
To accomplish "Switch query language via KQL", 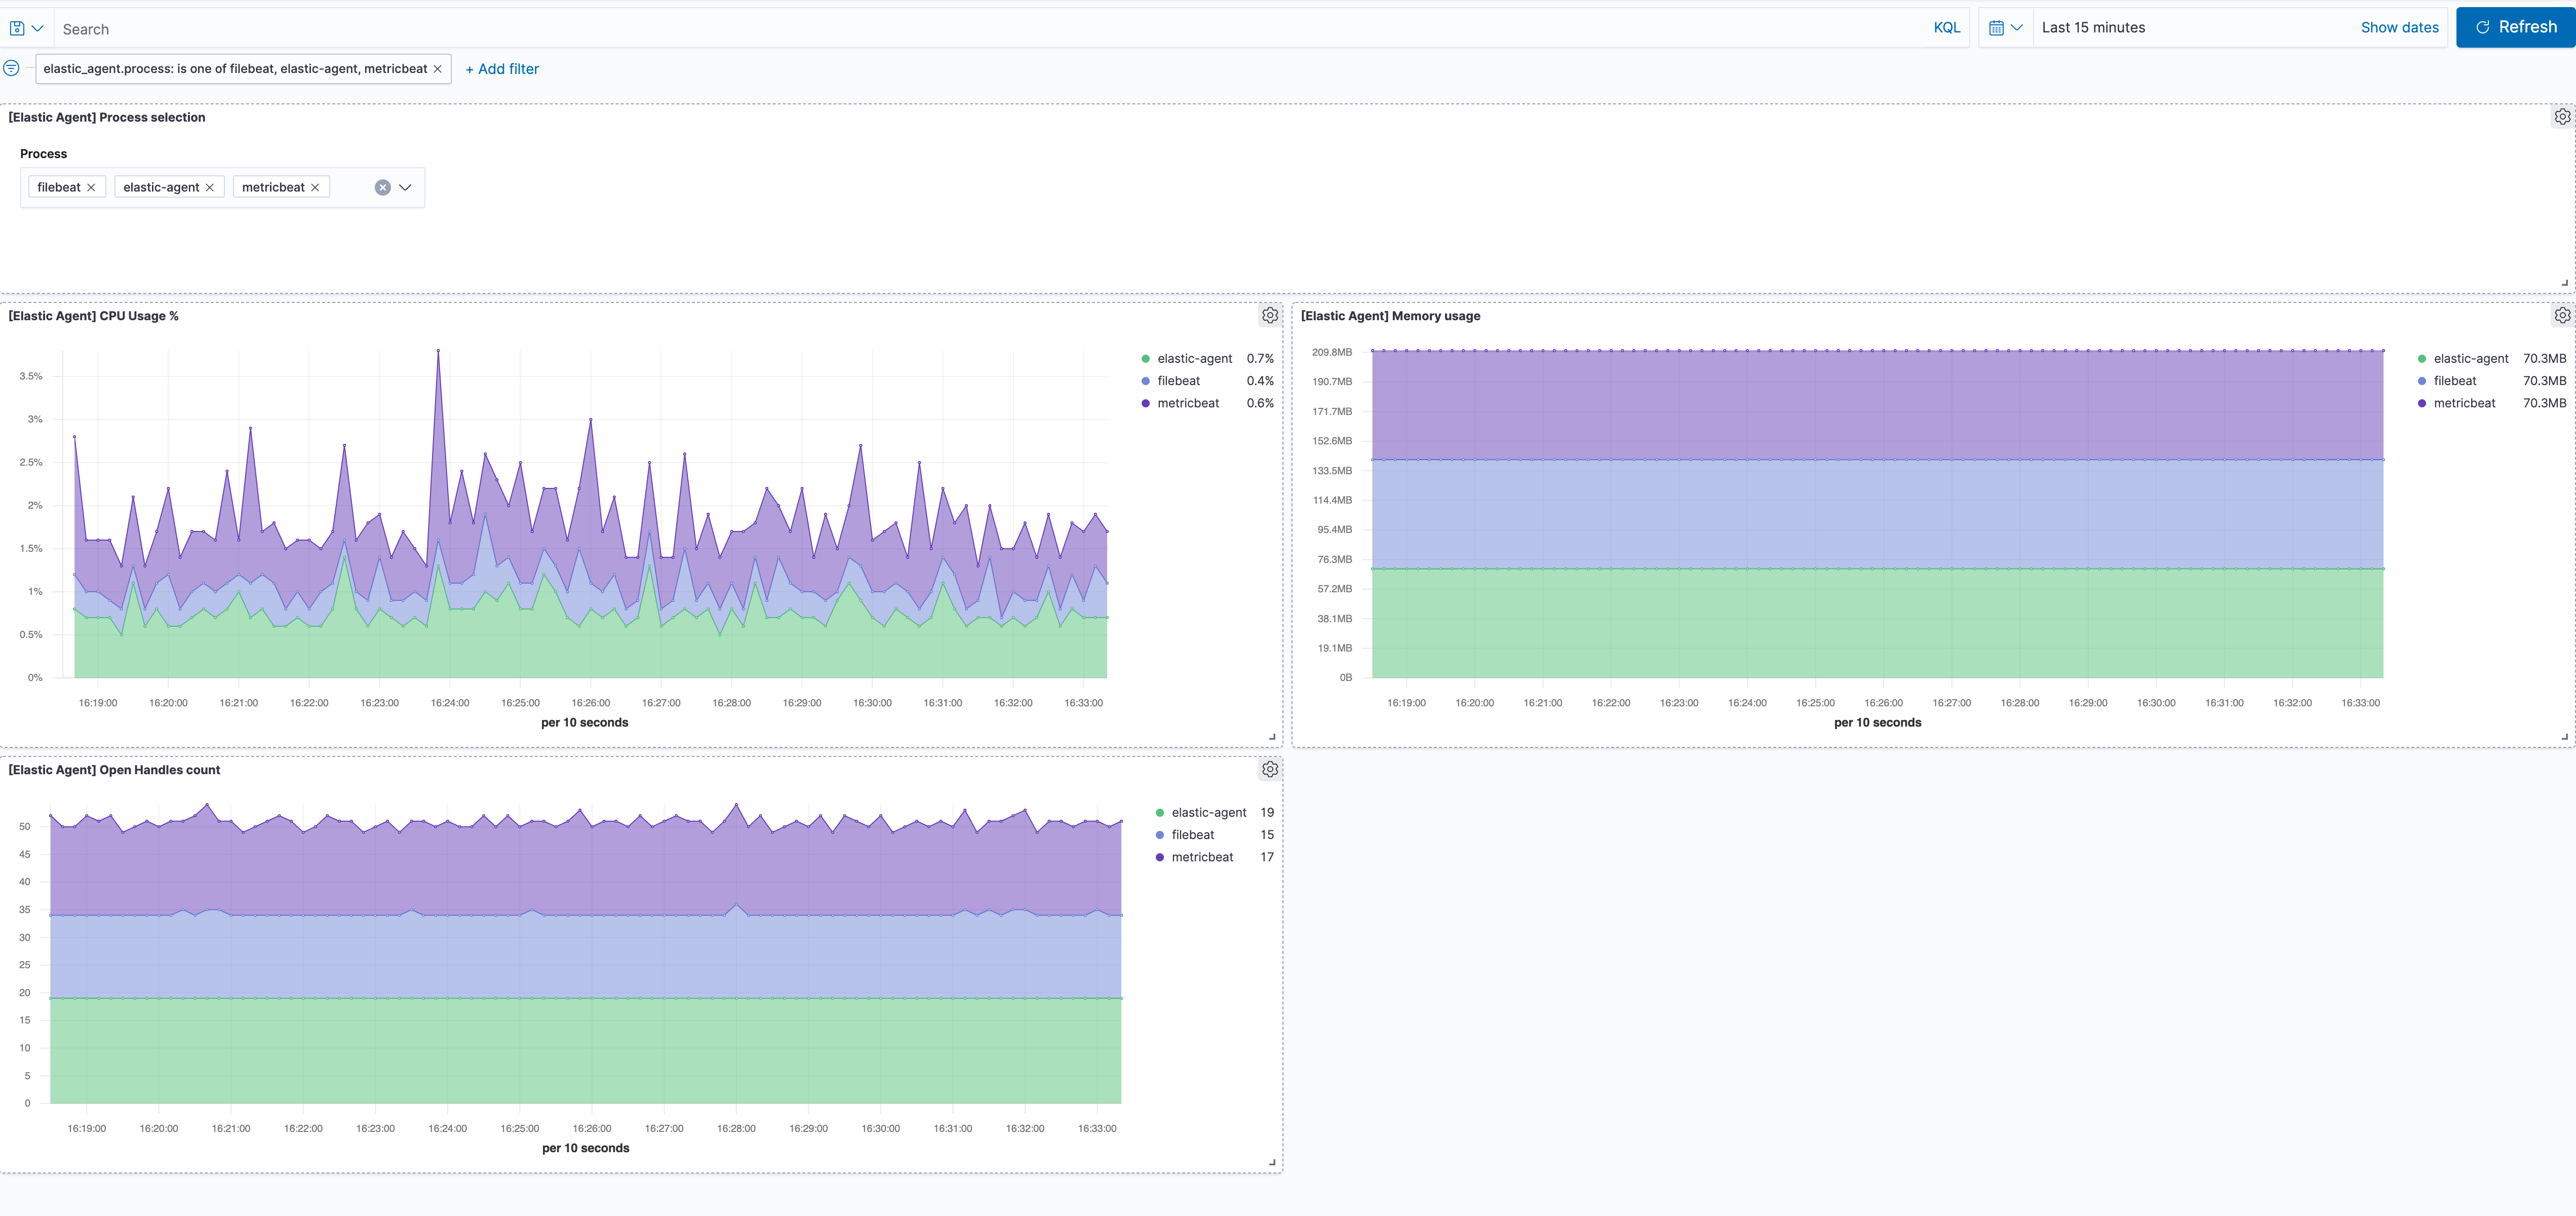I will pos(1946,28).
